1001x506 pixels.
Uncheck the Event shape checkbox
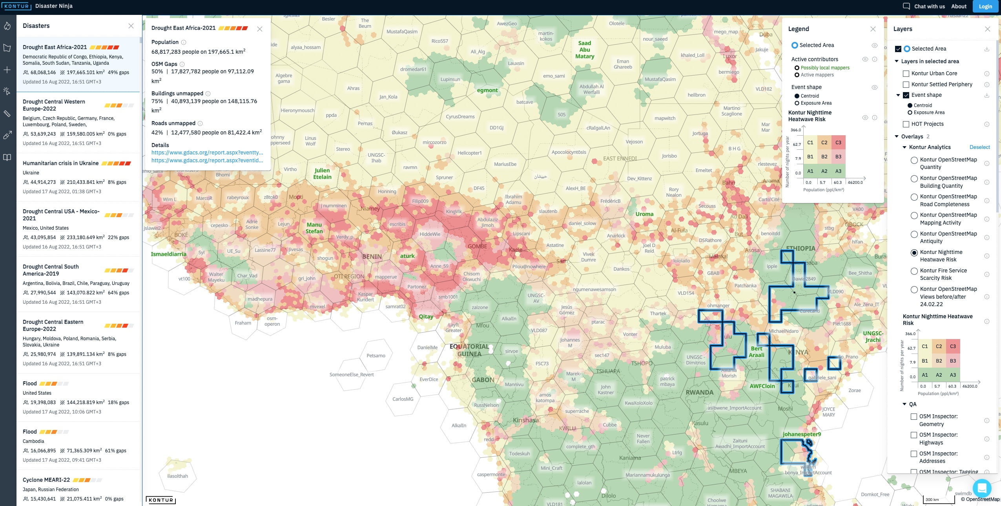tap(906, 95)
